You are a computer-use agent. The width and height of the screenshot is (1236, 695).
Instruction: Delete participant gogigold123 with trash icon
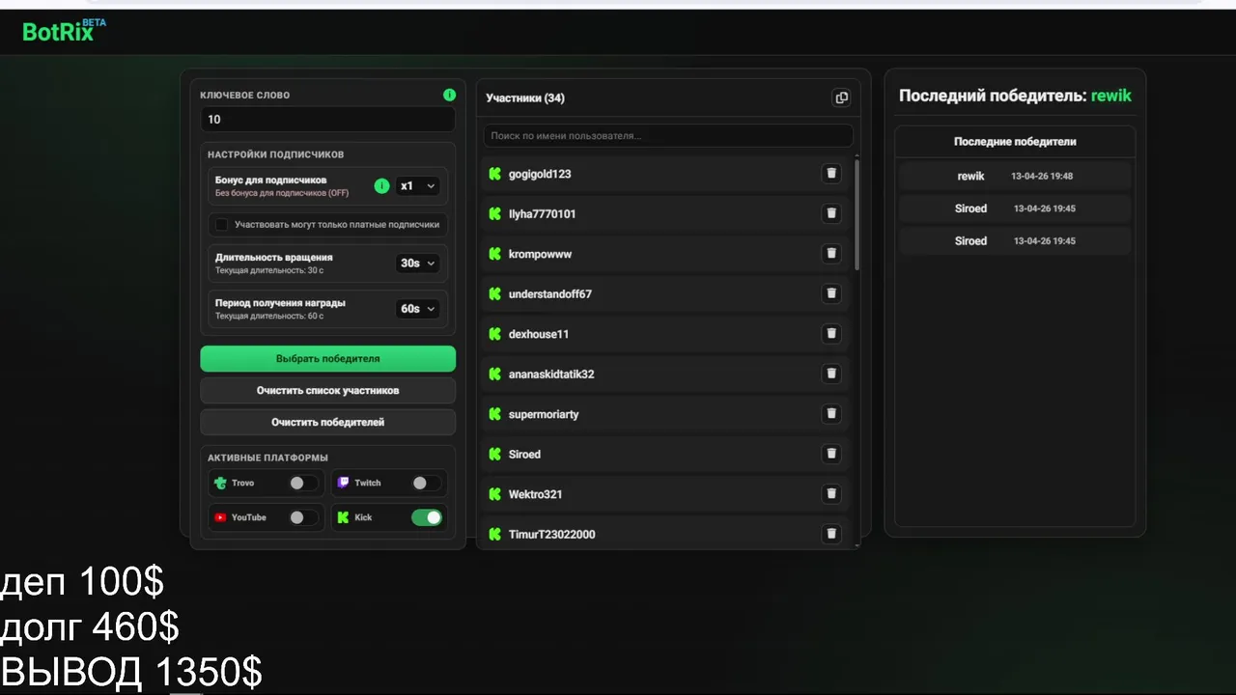(830, 174)
